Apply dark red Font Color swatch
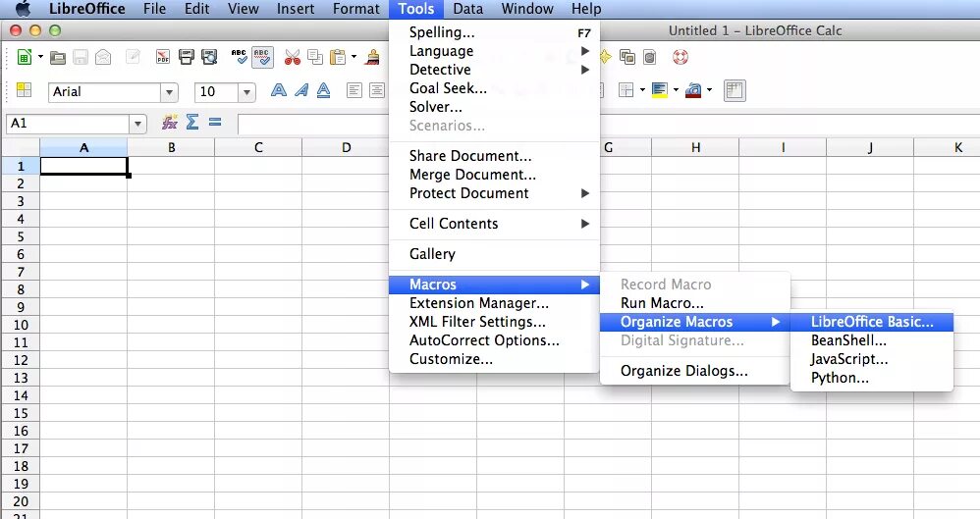 pos(692,91)
